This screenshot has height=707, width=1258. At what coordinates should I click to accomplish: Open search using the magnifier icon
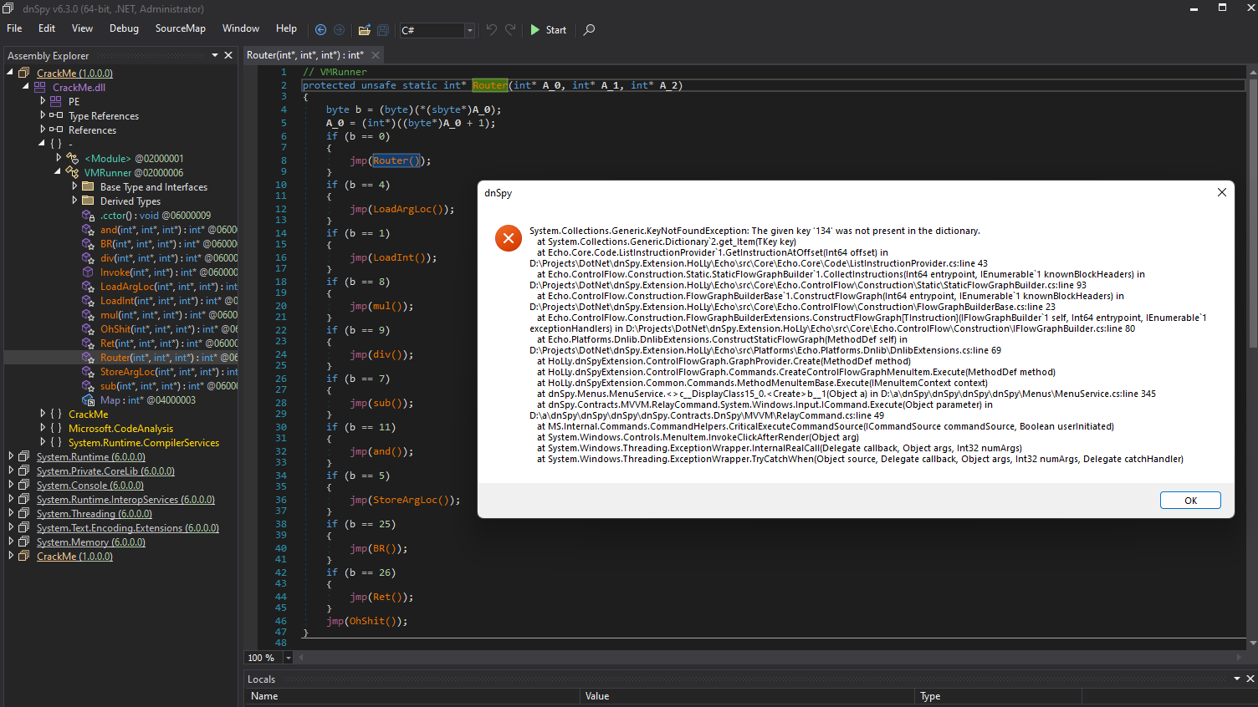tap(588, 29)
